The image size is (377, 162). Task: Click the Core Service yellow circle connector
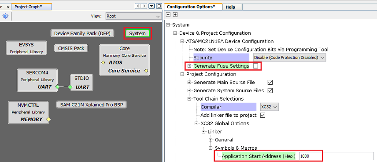pyautogui.click(x=146, y=71)
